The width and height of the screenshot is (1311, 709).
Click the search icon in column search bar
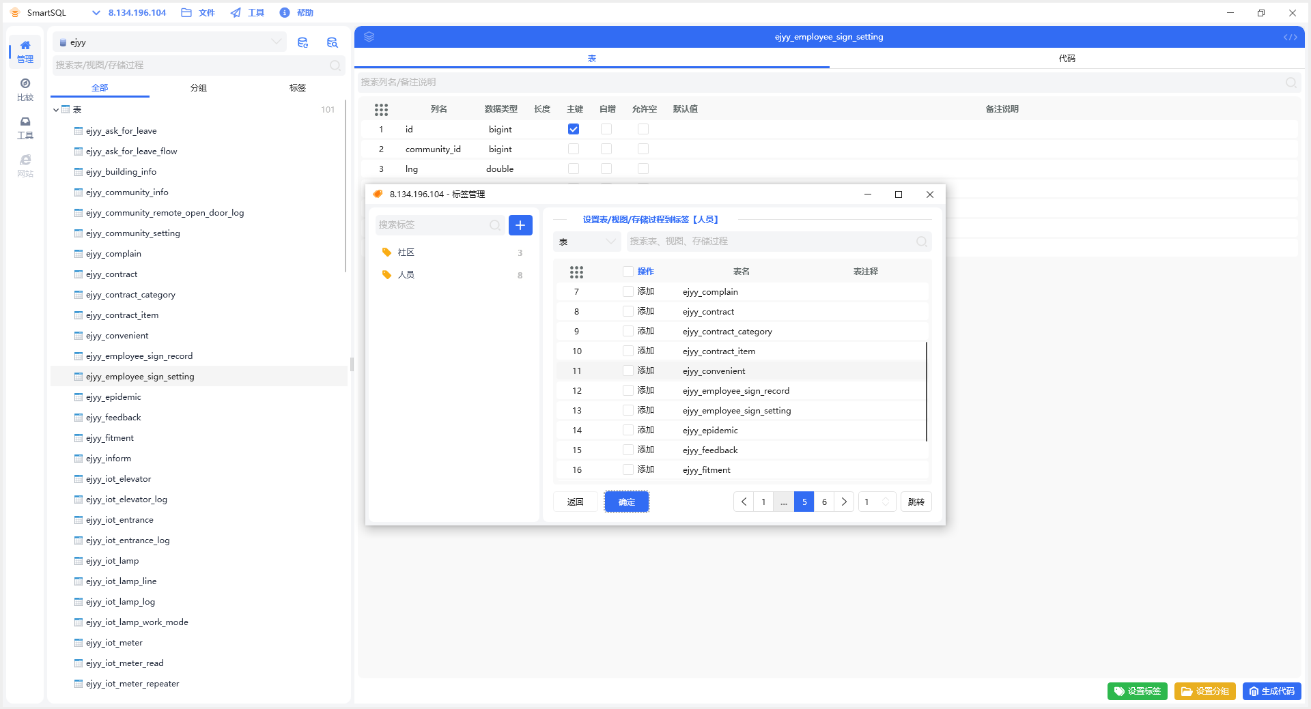coord(1291,83)
